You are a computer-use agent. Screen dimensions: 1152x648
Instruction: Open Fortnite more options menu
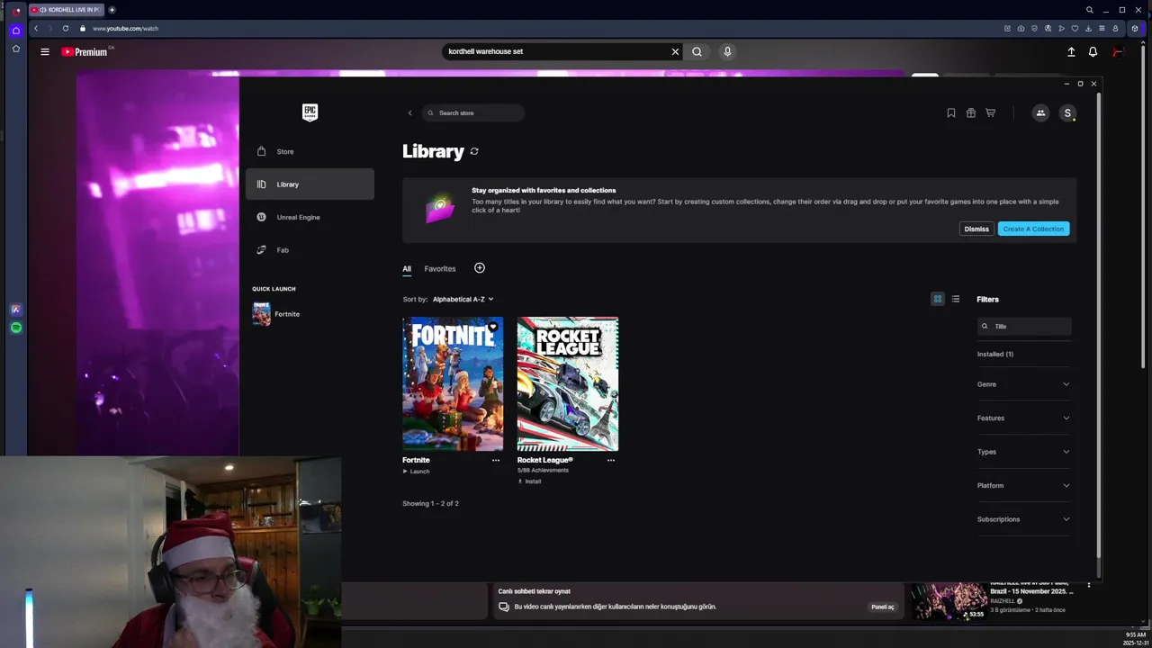coord(495,460)
